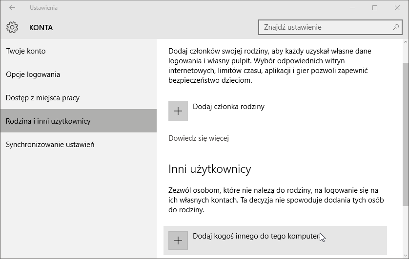The image size is (409, 259).
Task: Open the Dowiedz się więcej link
Action: (199, 138)
